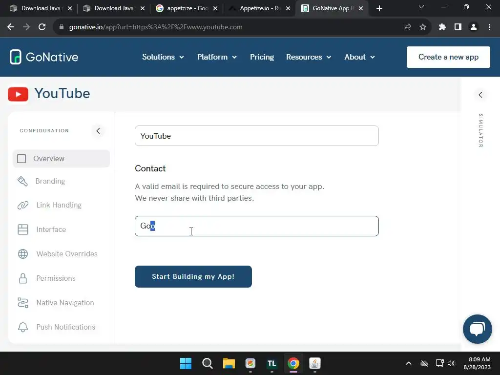The width and height of the screenshot is (500, 375).
Task: Select Native Navigation menu item
Action: click(65, 303)
